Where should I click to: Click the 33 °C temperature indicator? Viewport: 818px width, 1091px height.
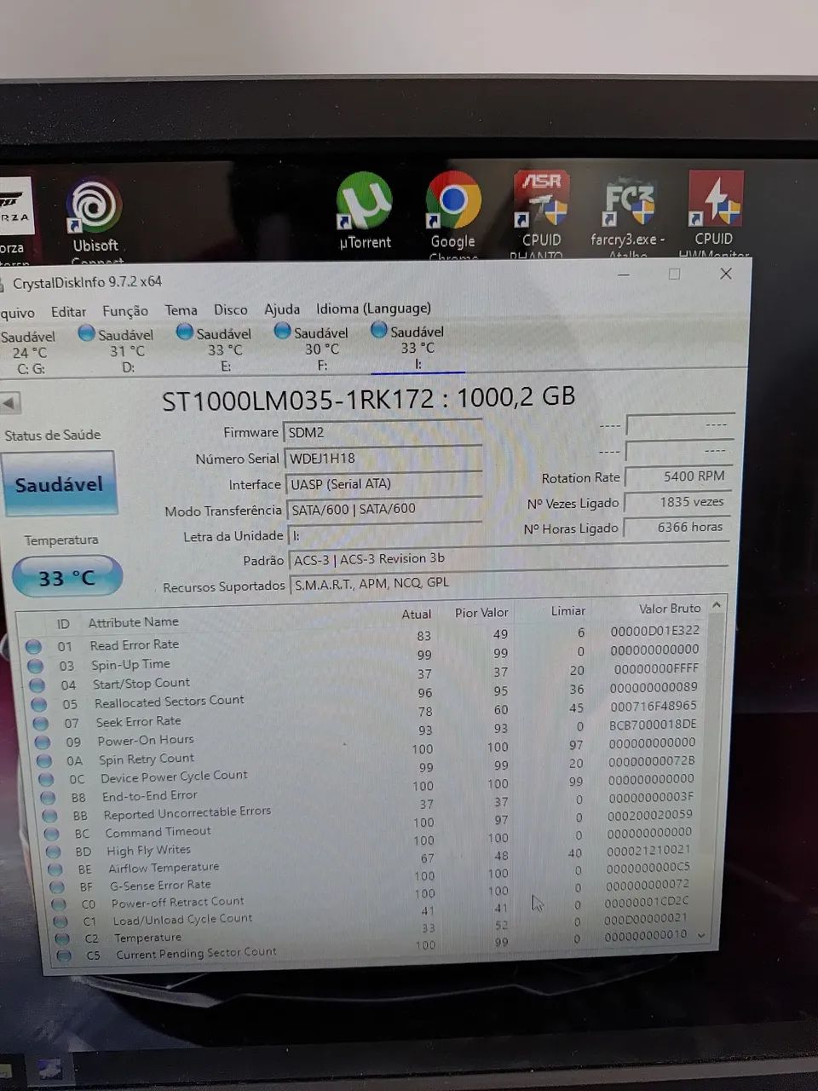(x=66, y=576)
